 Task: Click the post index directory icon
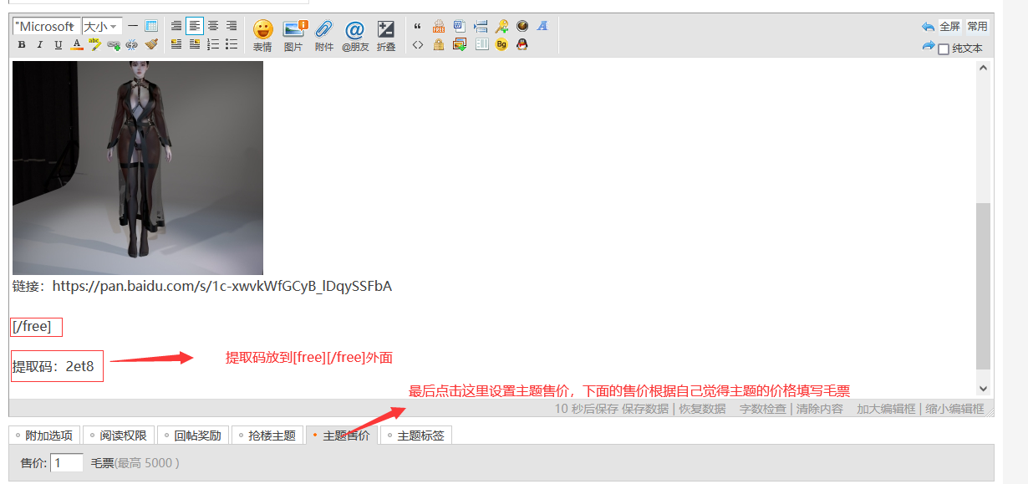(481, 45)
